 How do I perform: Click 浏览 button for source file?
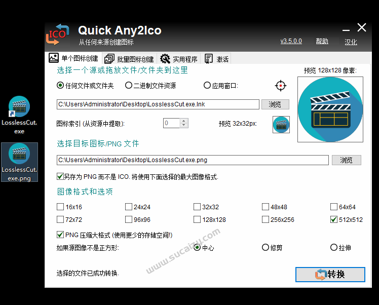pyautogui.click(x=275, y=104)
